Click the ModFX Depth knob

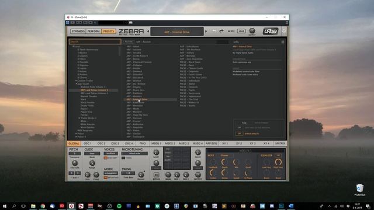pos(224,162)
